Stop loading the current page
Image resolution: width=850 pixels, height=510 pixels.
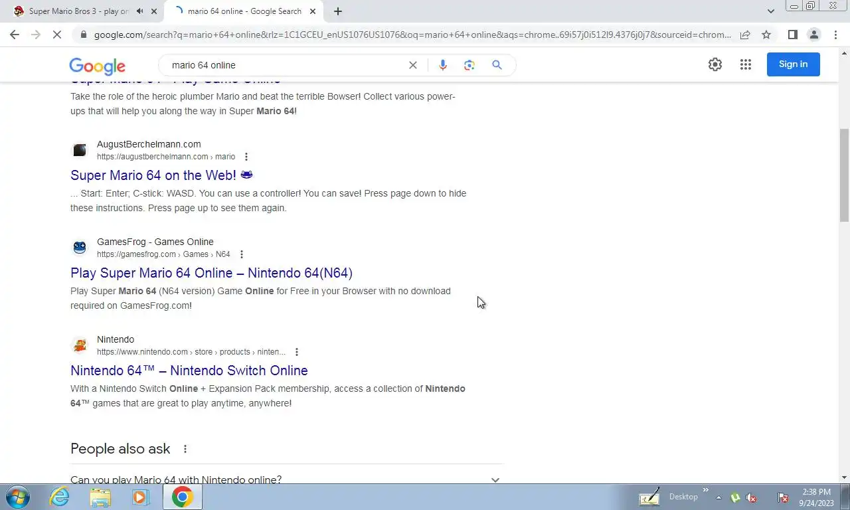coord(57,35)
